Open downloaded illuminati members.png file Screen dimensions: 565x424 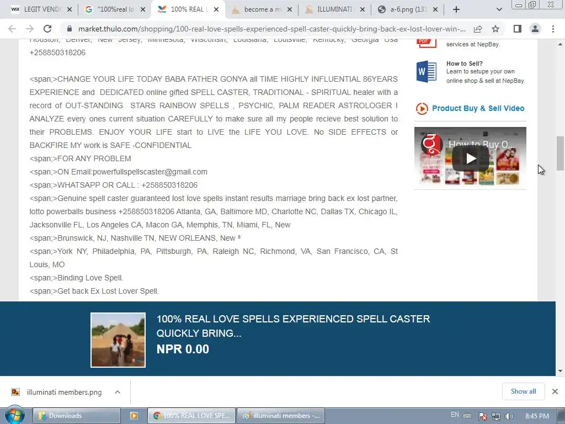57,393
